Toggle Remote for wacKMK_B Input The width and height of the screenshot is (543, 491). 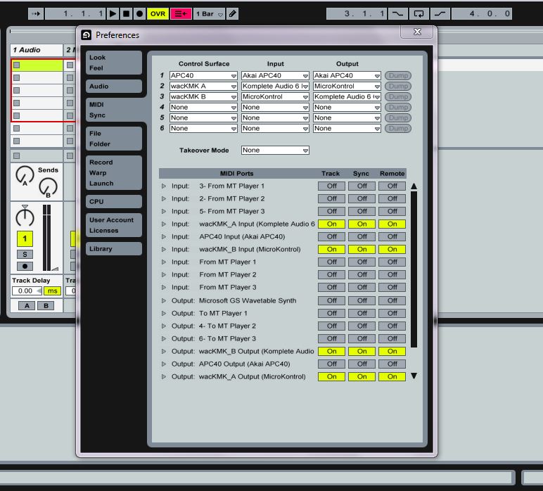tap(392, 249)
